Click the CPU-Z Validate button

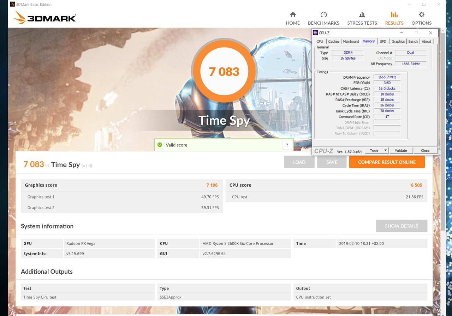[401, 151]
